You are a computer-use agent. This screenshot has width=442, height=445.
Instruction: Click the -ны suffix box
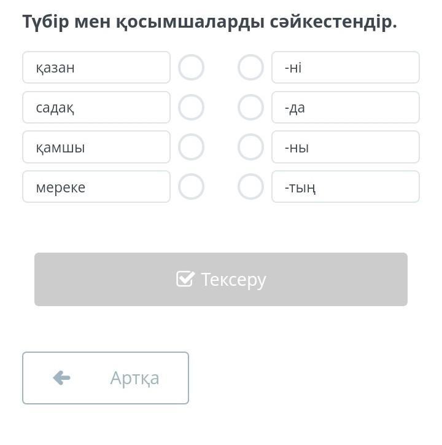(346, 147)
